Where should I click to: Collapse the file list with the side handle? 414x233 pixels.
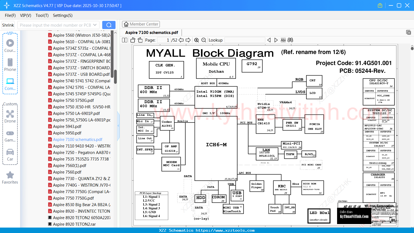coord(118,125)
